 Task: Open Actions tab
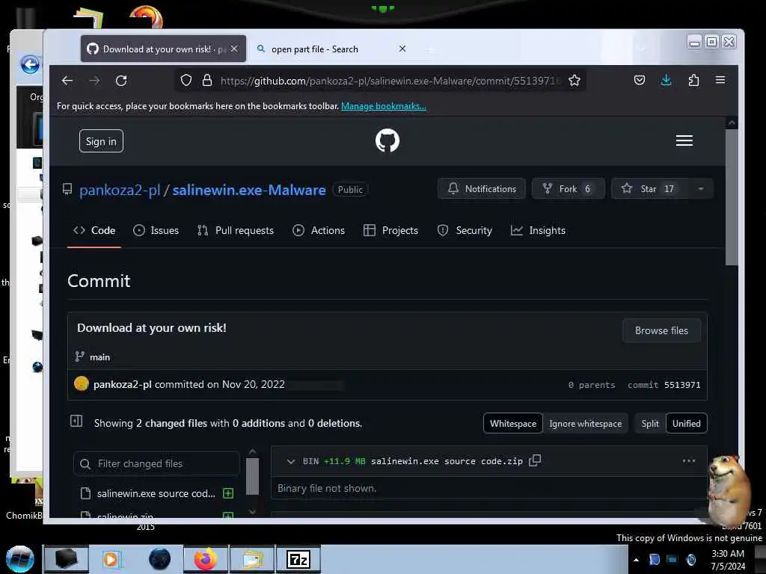coord(319,230)
